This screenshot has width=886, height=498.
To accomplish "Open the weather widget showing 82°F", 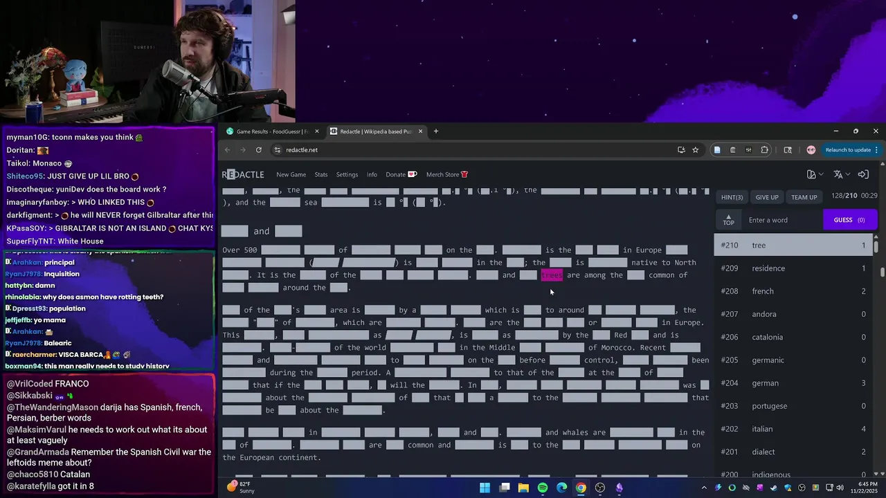I will [241, 488].
